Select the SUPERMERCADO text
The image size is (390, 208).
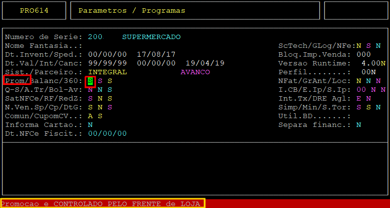[x=151, y=37]
